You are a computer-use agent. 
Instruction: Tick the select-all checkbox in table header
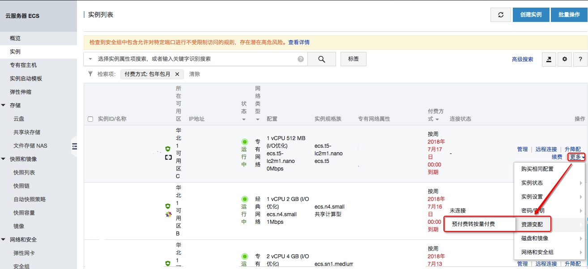tap(90, 119)
